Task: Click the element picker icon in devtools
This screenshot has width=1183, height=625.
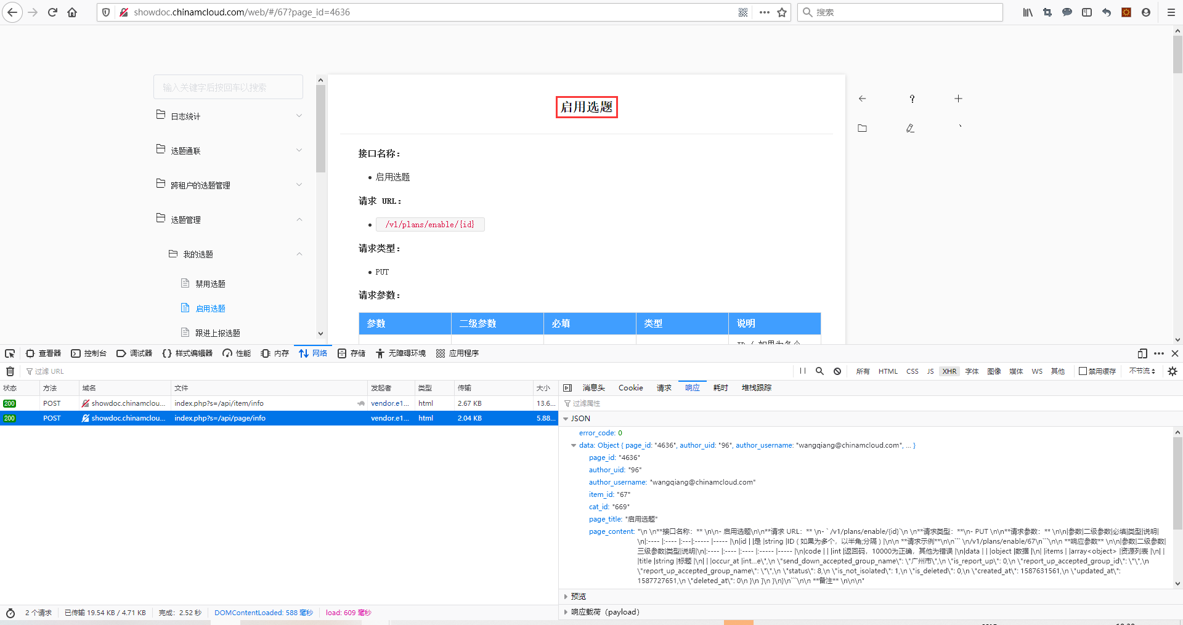Action: [10, 353]
